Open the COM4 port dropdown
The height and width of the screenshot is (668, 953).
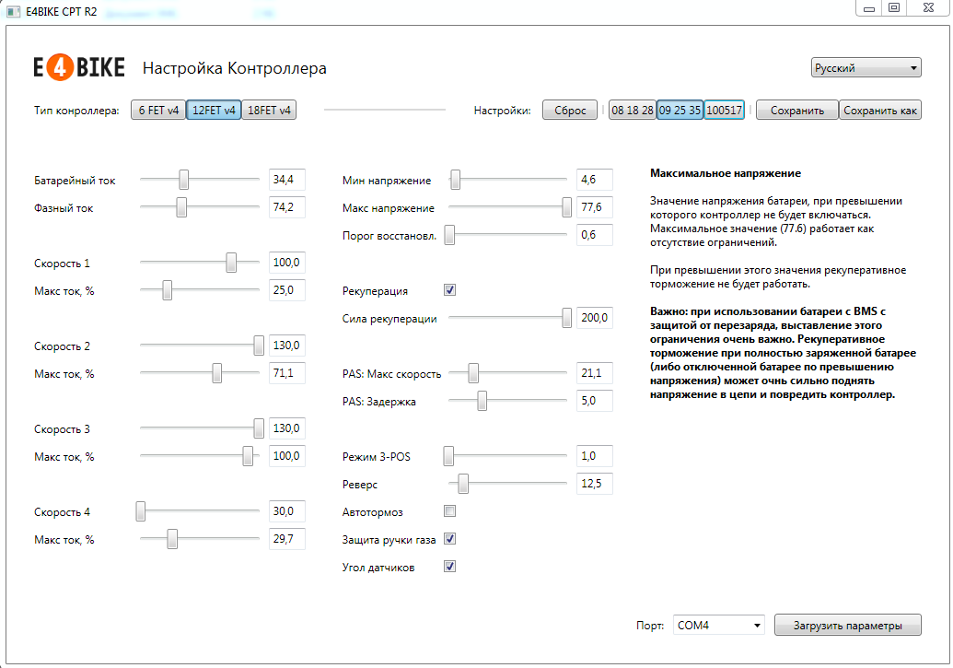point(718,625)
